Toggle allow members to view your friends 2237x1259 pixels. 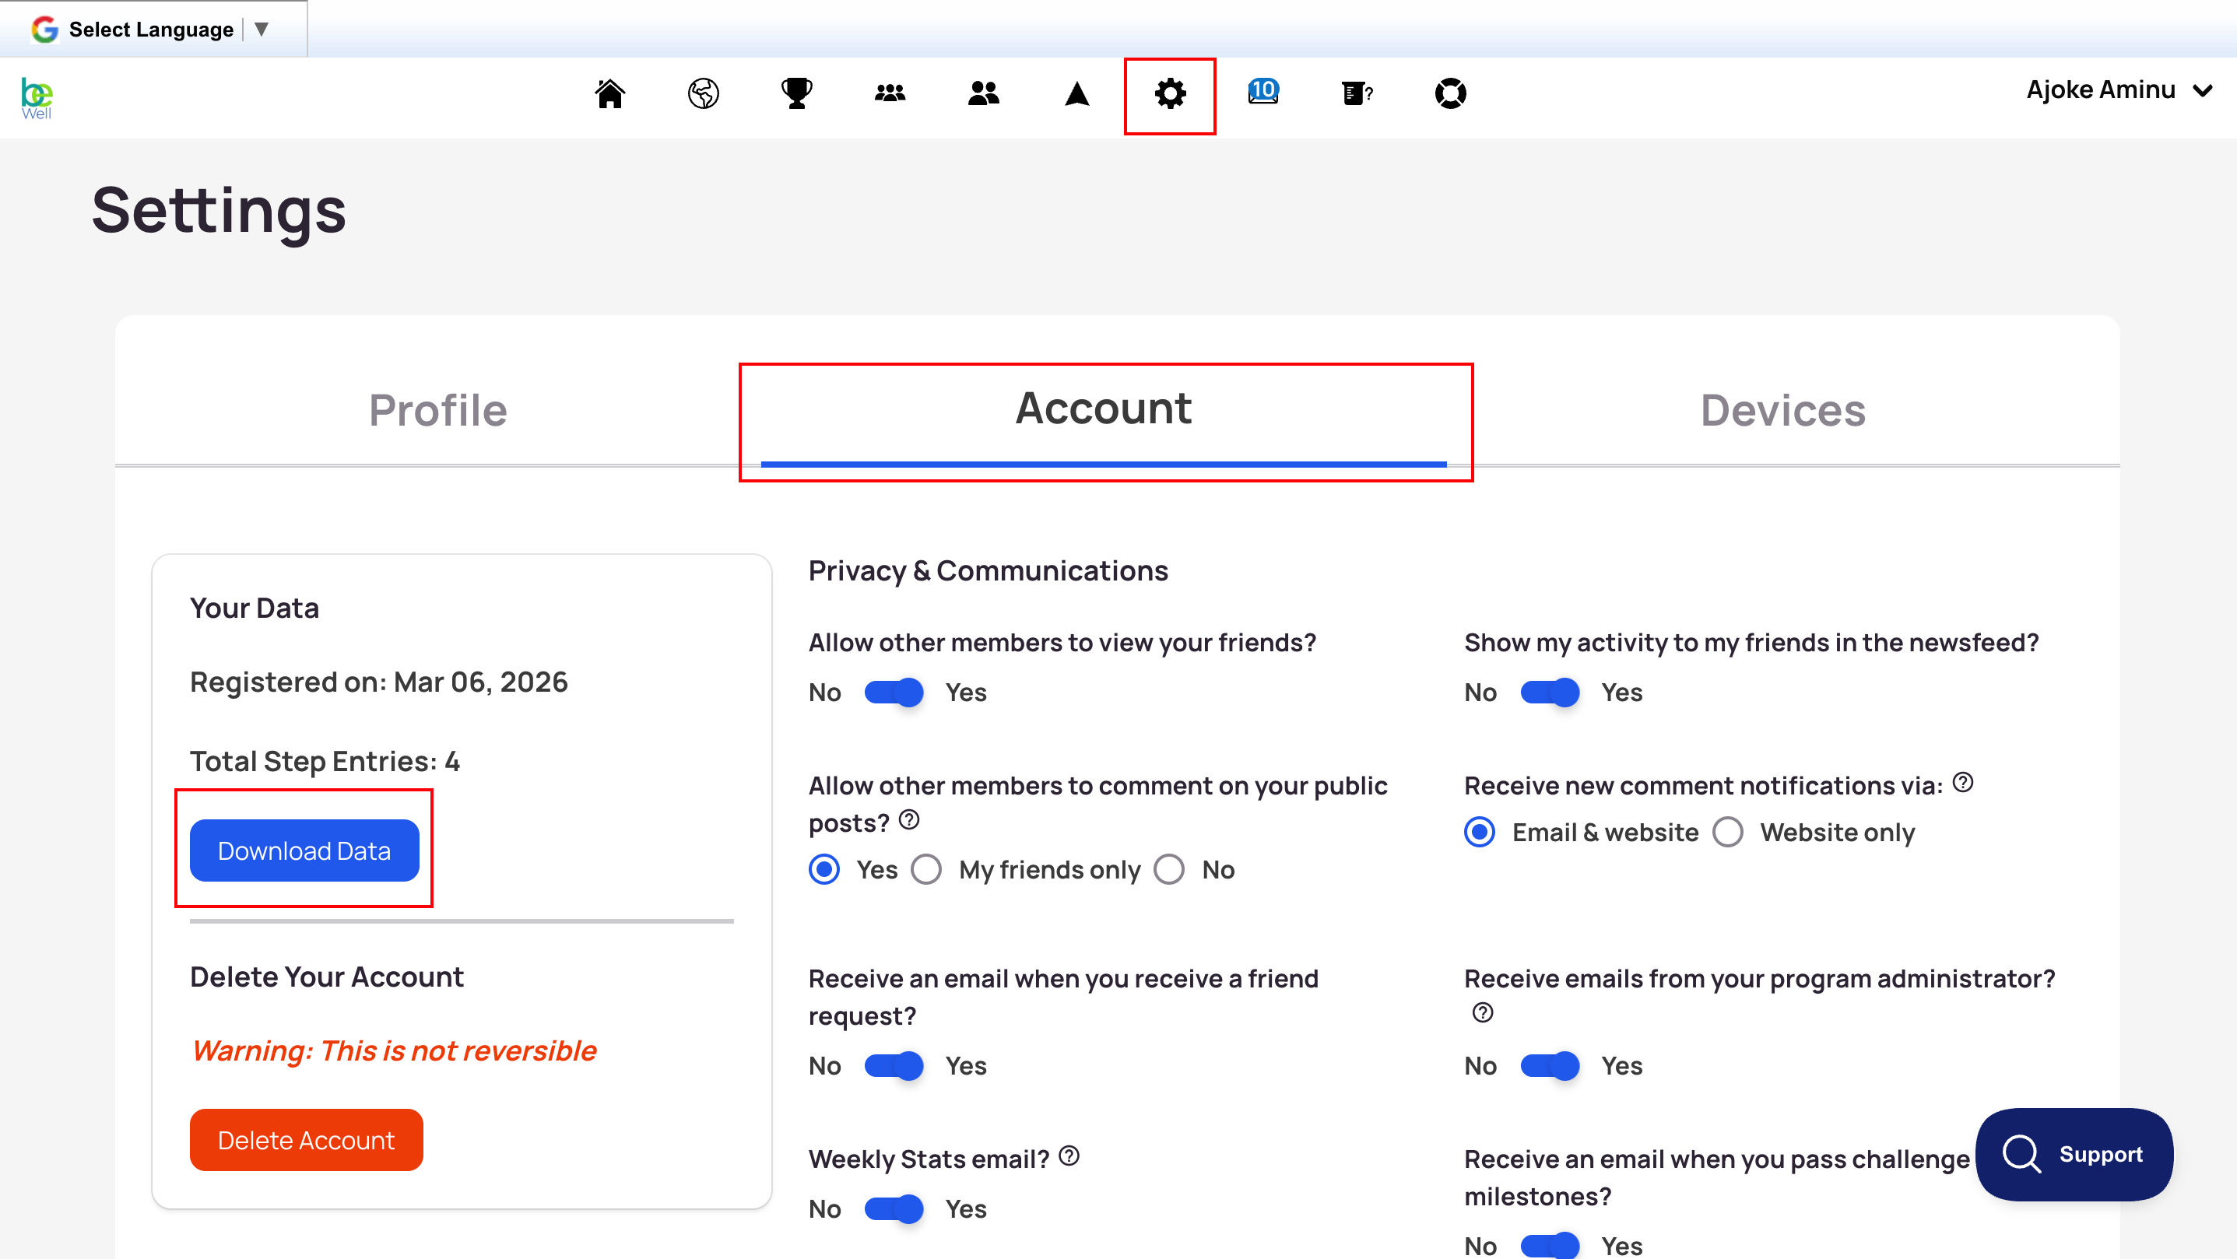tap(894, 692)
